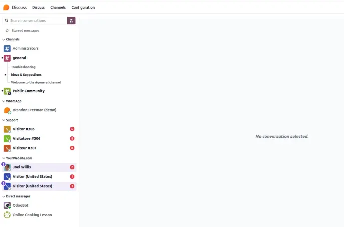The image size is (344, 227).
Task: Click the star icon for Starred messages
Action: click(x=7, y=30)
